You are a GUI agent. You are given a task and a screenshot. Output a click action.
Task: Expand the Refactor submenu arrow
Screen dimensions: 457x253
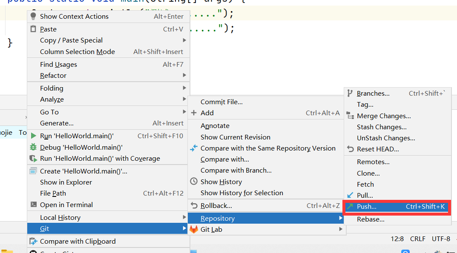[184, 76]
